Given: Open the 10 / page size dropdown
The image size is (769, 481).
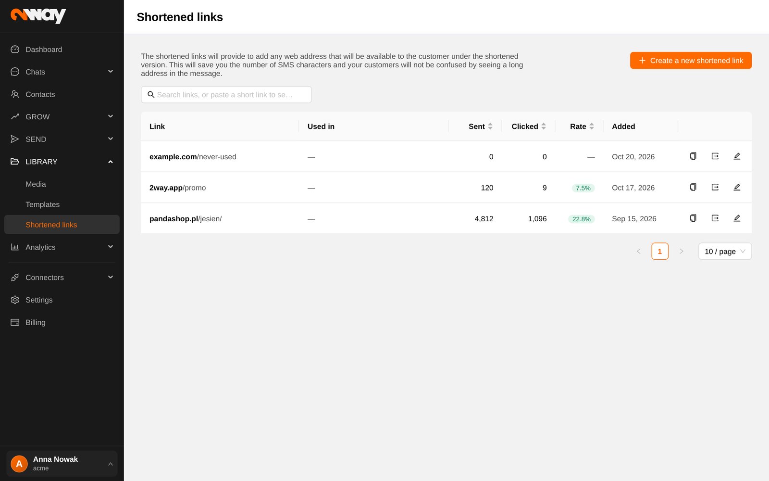Looking at the screenshot, I should pyautogui.click(x=725, y=251).
